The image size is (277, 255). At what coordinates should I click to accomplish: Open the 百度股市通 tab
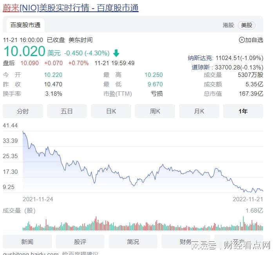(25, 25)
